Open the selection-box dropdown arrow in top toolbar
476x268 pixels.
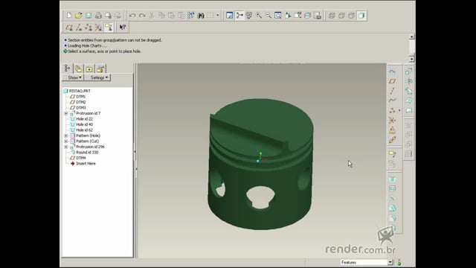click(x=218, y=15)
